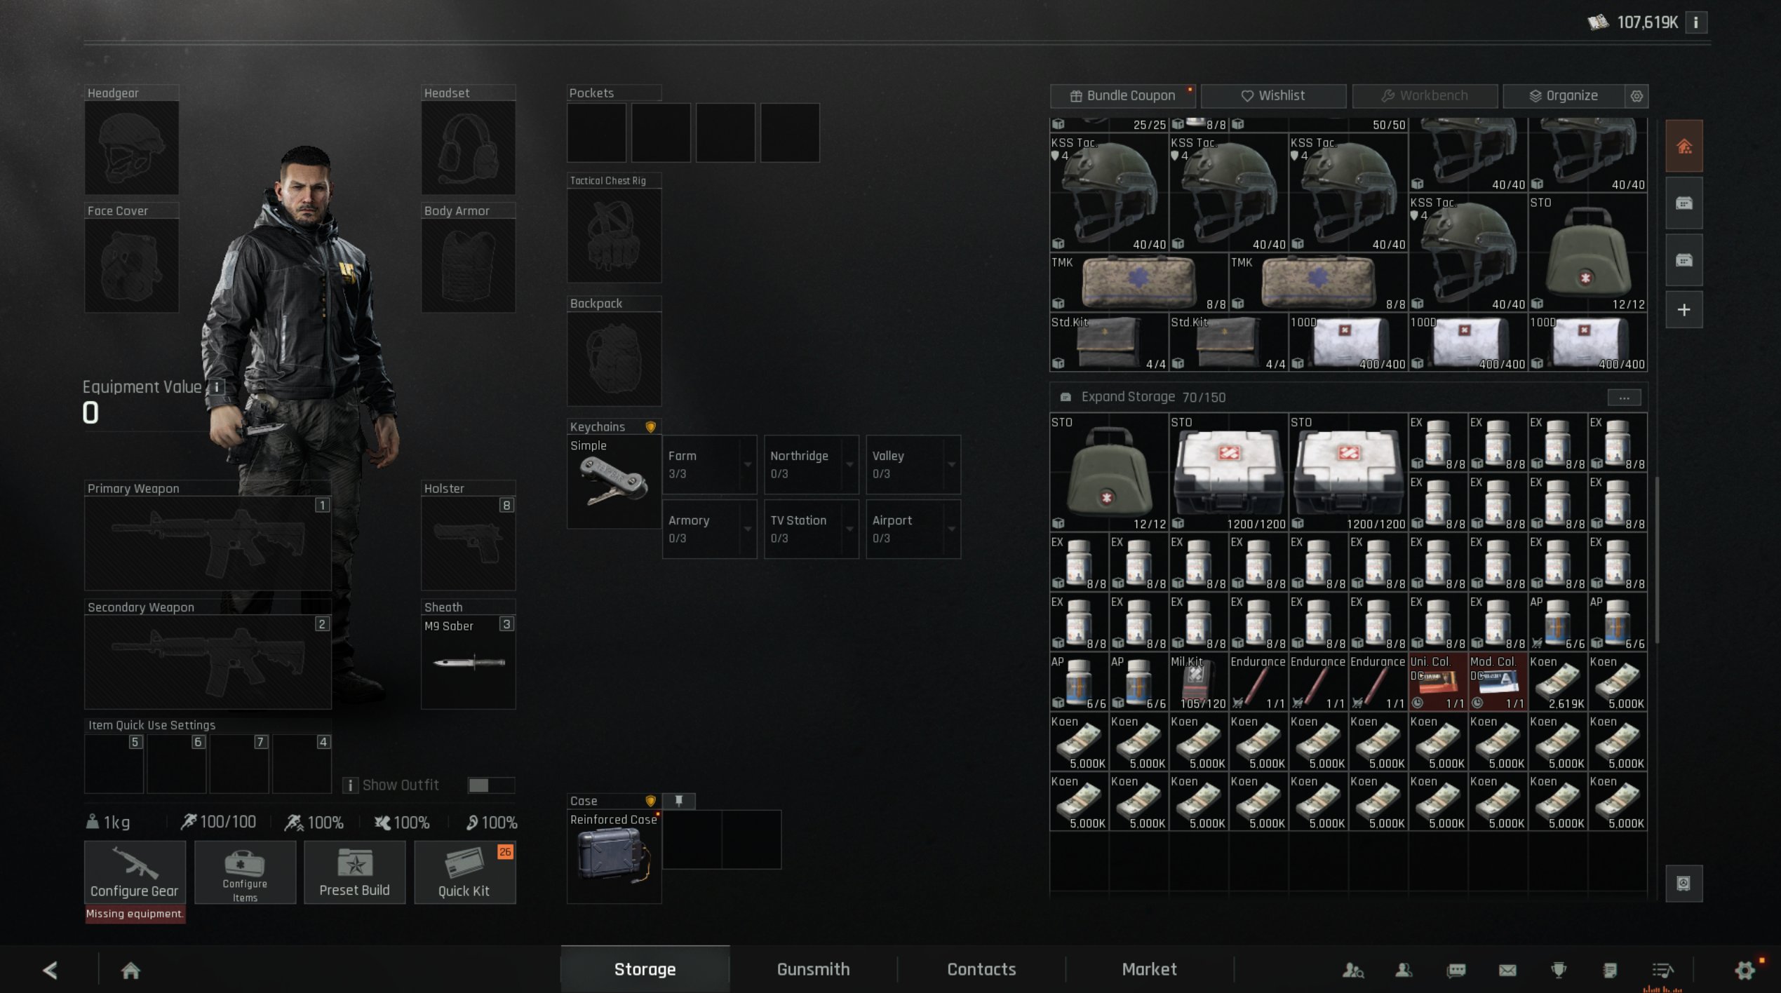Add a new storage tab with plus icon

1684,310
